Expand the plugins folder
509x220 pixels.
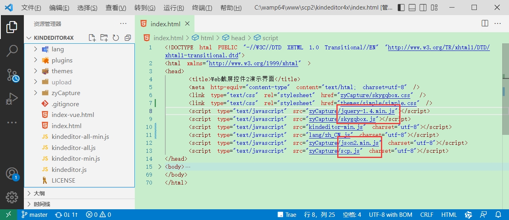(x=62, y=60)
